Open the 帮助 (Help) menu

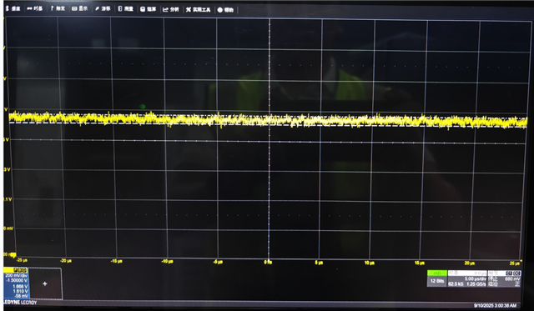pos(225,10)
